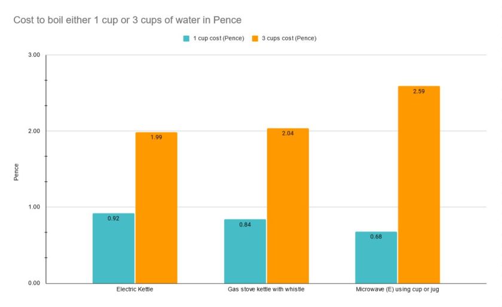
Task: Click the orange 3 cups legend swatch
Action: pos(256,39)
